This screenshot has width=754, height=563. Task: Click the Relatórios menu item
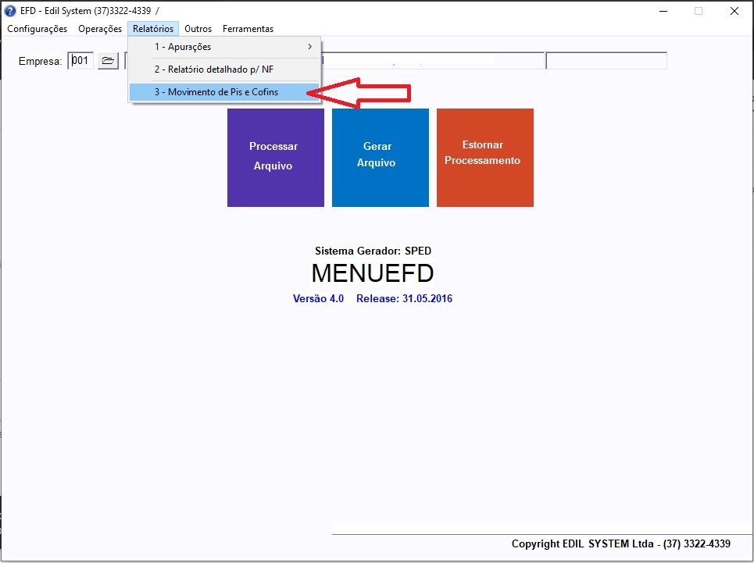click(153, 29)
